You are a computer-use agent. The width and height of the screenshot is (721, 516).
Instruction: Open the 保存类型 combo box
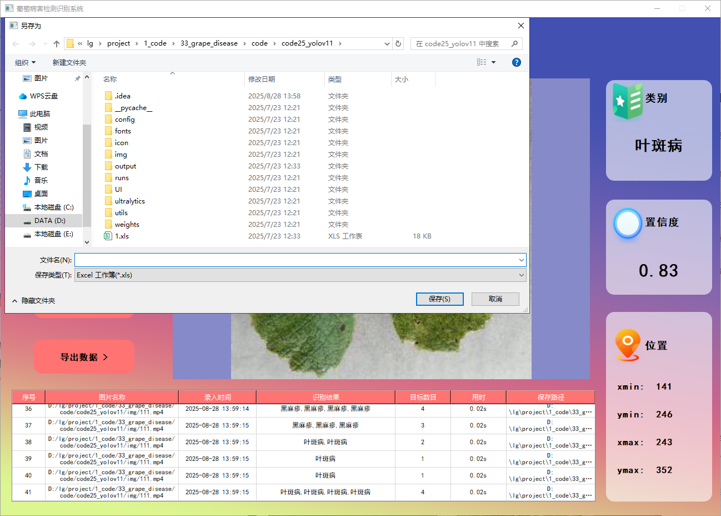300,275
